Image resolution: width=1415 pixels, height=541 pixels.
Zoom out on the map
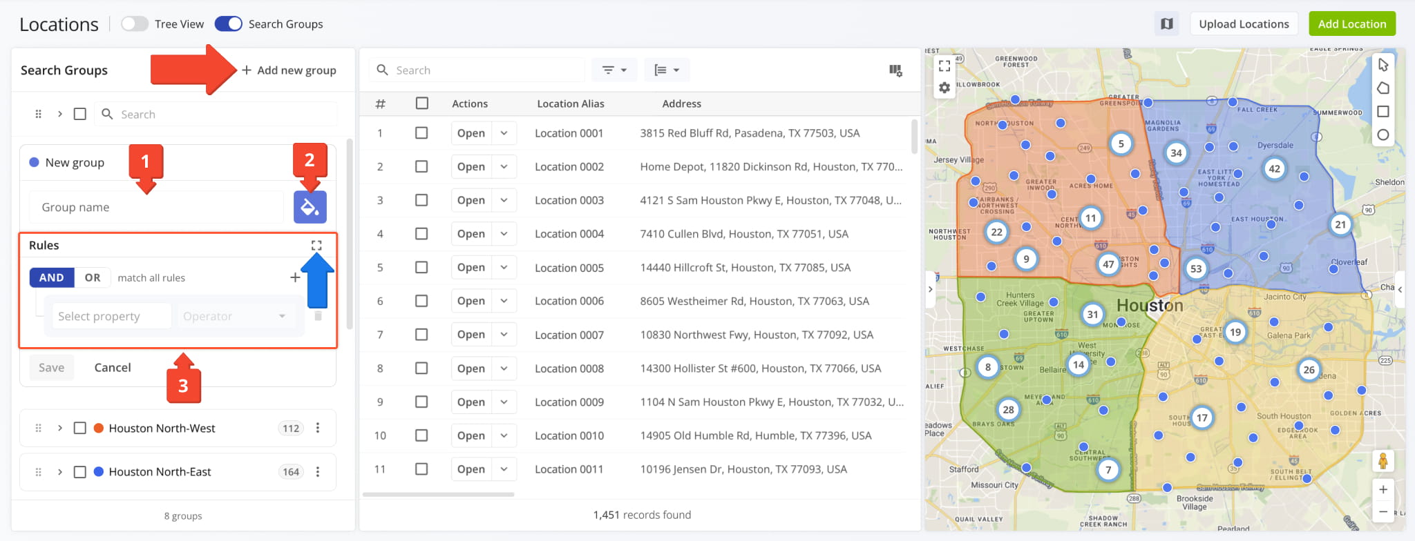[1383, 512]
